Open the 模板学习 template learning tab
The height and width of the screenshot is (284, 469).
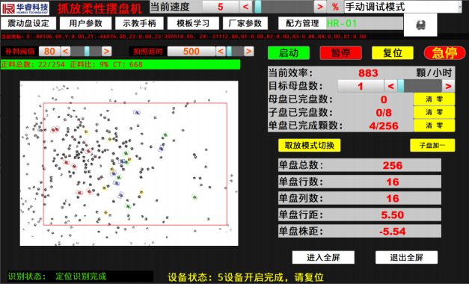[193, 23]
